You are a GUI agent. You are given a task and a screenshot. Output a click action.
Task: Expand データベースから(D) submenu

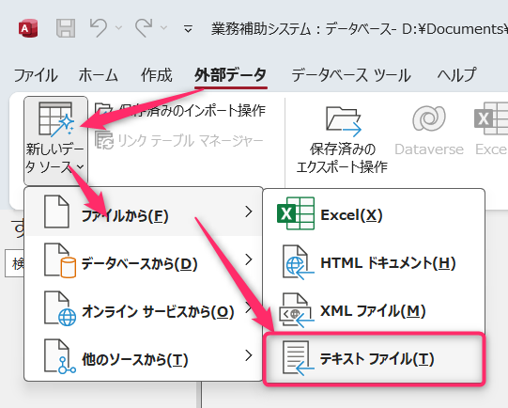click(x=144, y=260)
